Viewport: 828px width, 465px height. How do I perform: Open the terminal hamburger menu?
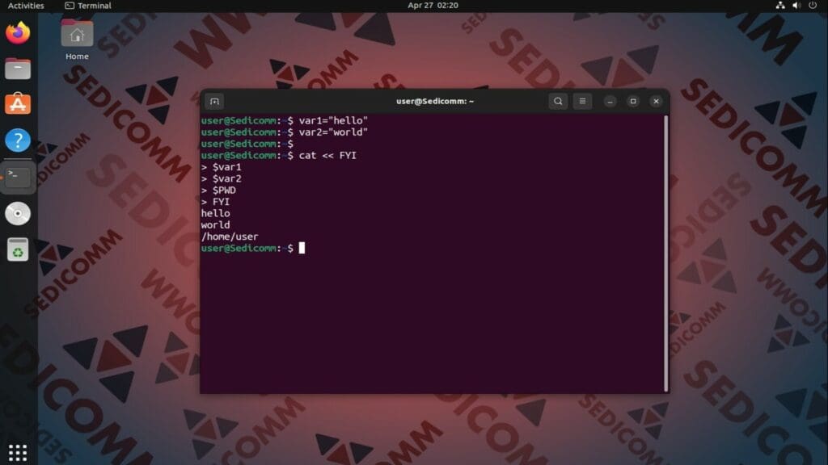[x=582, y=101]
